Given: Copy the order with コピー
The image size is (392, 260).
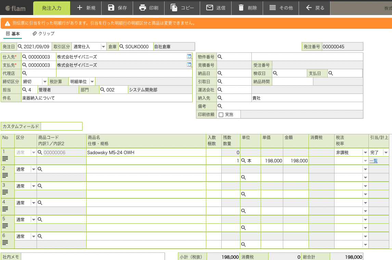Looking at the screenshot, I should (x=182, y=8).
